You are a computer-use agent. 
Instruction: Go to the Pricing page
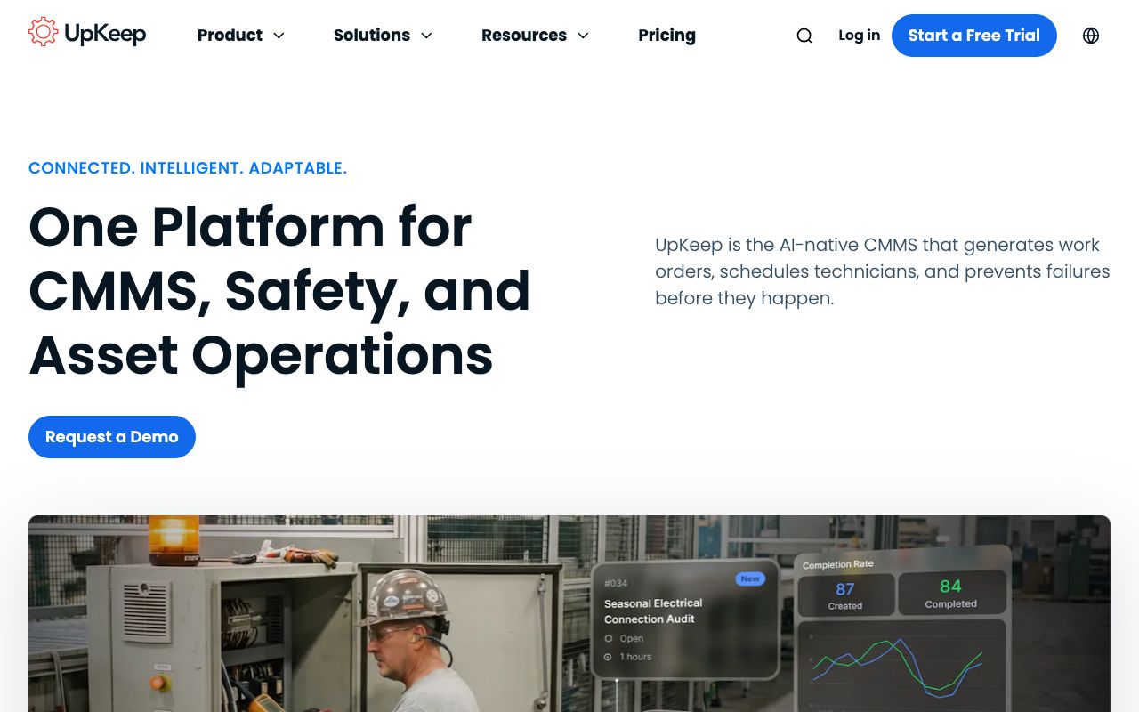coord(666,36)
